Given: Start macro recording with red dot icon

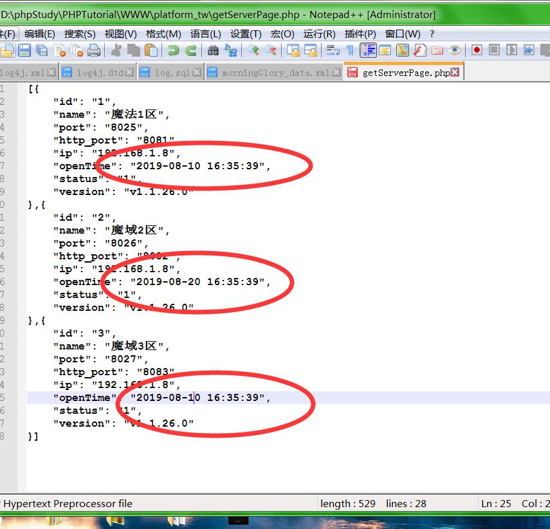Looking at the screenshot, I should (x=477, y=50).
